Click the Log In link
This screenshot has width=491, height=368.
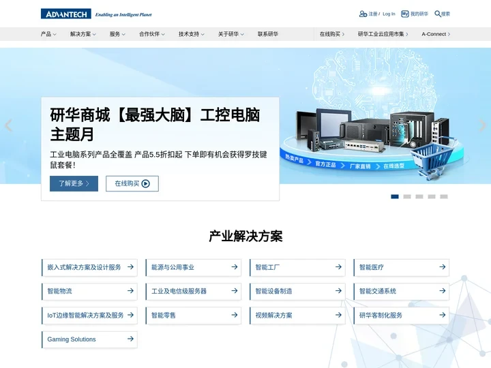tap(389, 14)
